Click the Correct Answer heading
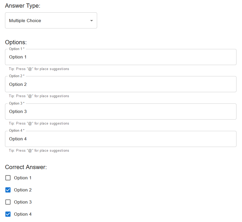Image resolution: width=242 pixels, height=222 pixels. click(26, 167)
